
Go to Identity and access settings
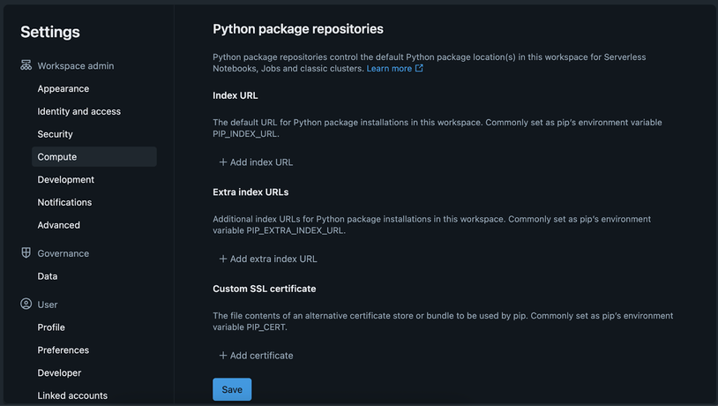[x=79, y=112]
